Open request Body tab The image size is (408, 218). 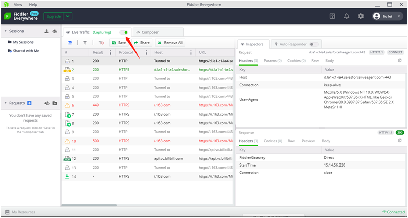pos(329,61)
